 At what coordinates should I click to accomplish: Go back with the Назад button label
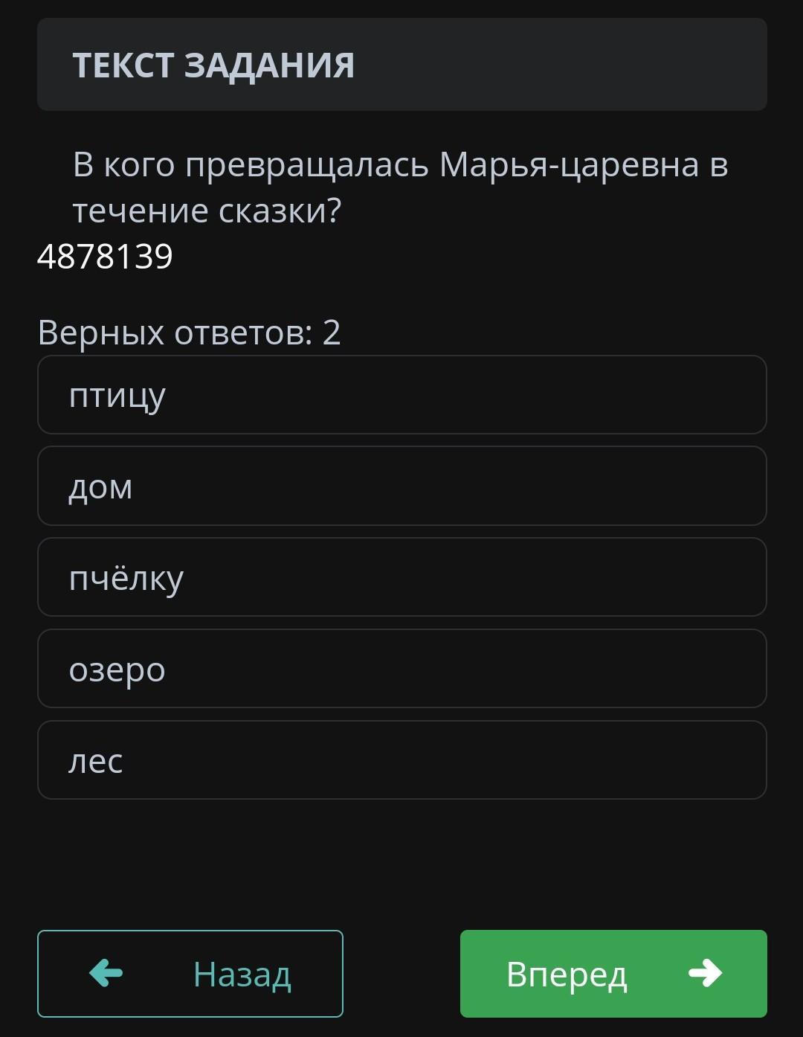coord(242,974)
